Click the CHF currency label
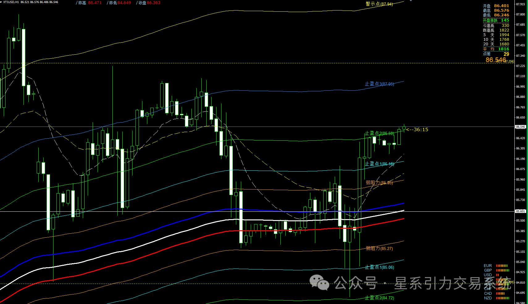 point(488,289)
